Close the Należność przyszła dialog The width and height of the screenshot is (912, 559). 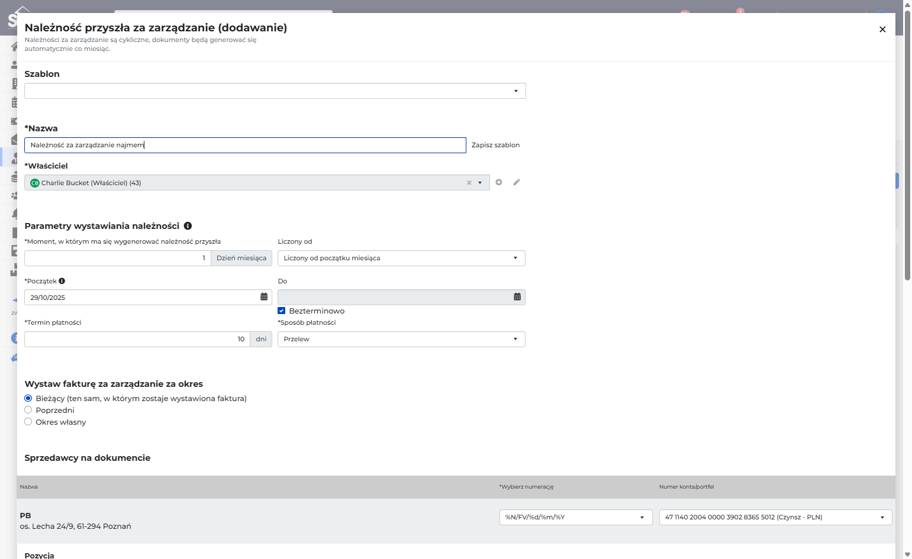coord(882,30)
